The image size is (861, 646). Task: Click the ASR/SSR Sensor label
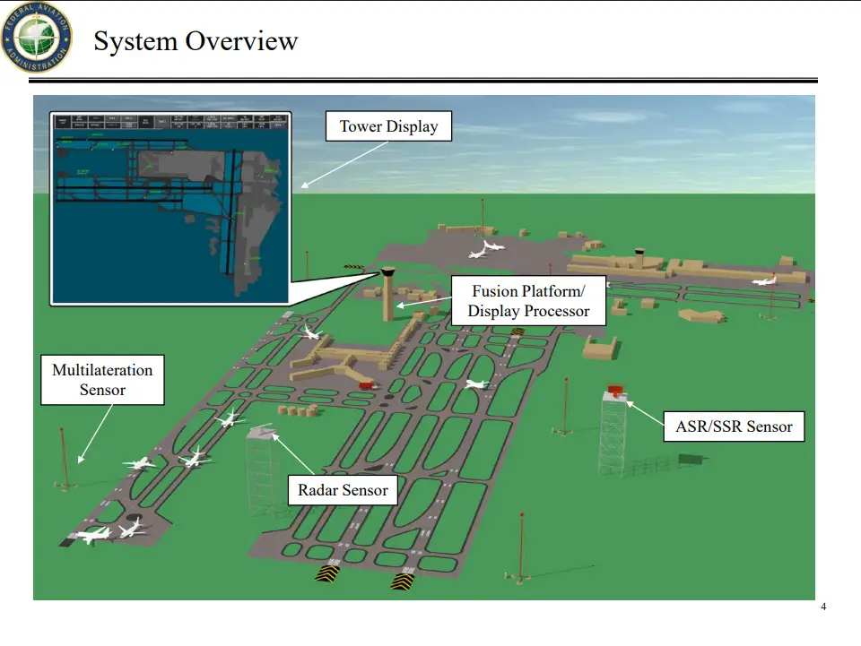click(x=733, y=426)
